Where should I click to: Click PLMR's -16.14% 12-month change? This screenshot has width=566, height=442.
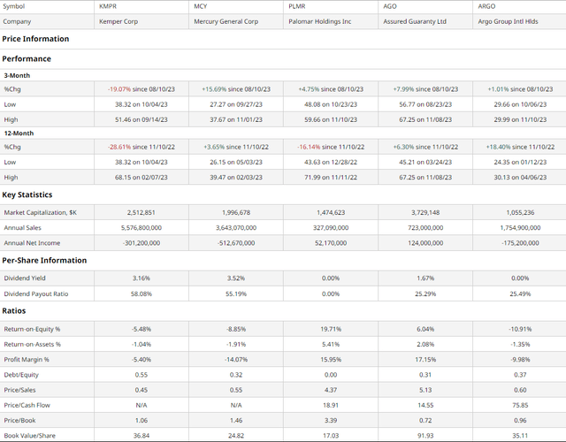point(309,147)
